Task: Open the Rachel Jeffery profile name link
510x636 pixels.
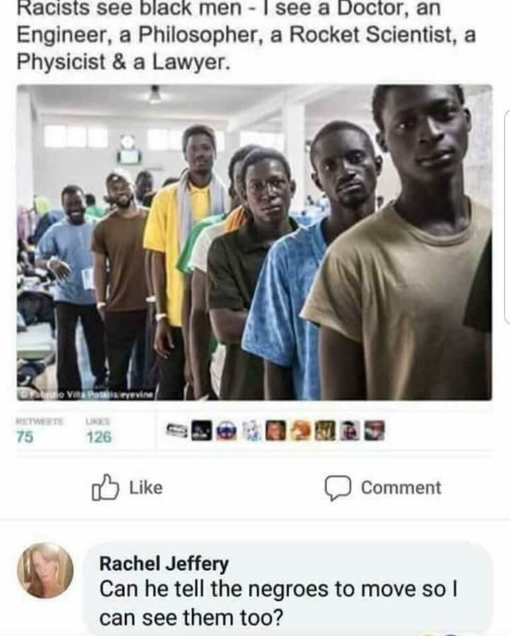Action: point(164,564)
